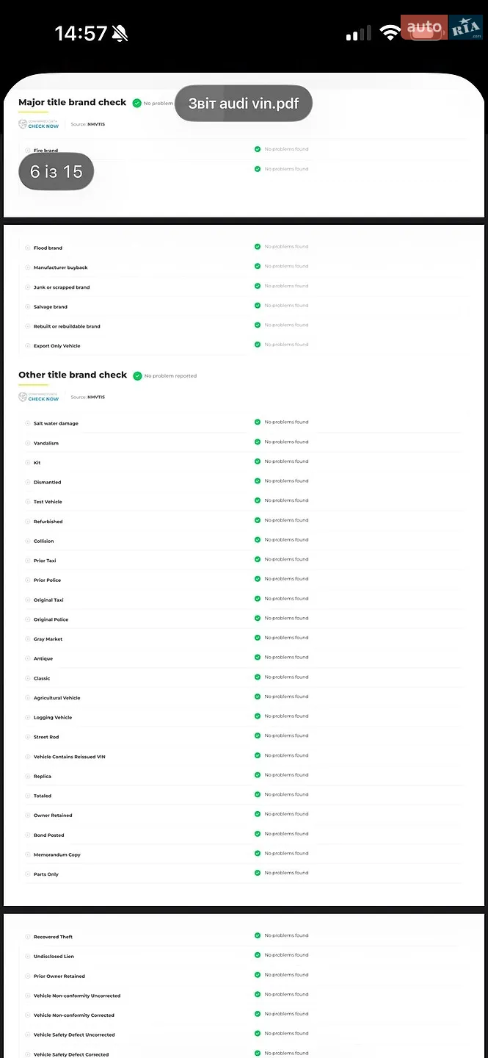488x1058 pixels.
Task: Click CHECK NOW under Major title brand check
Action: (43, 126)
